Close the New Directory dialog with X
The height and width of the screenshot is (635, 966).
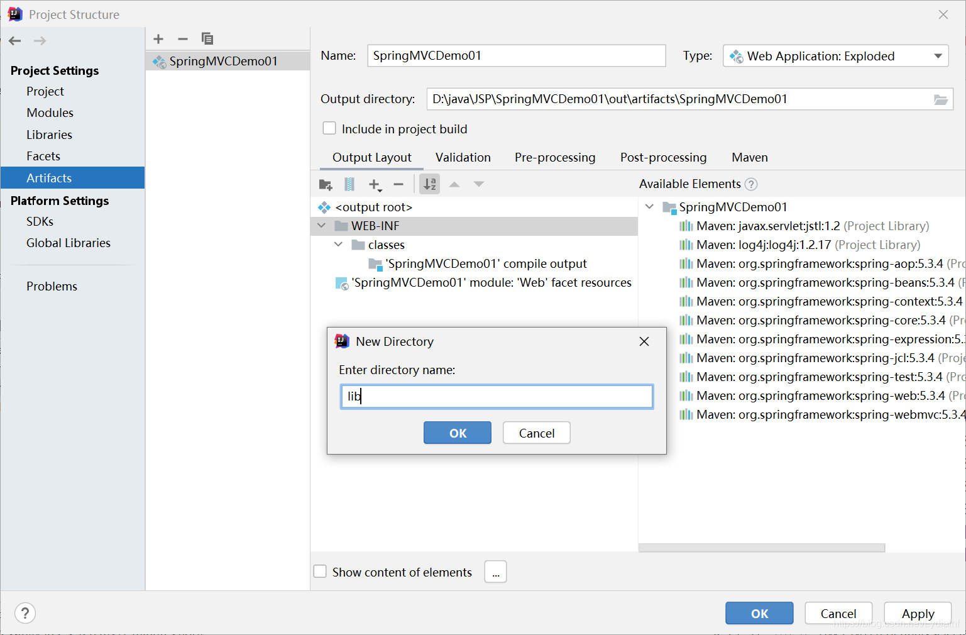tap(644, 341)
